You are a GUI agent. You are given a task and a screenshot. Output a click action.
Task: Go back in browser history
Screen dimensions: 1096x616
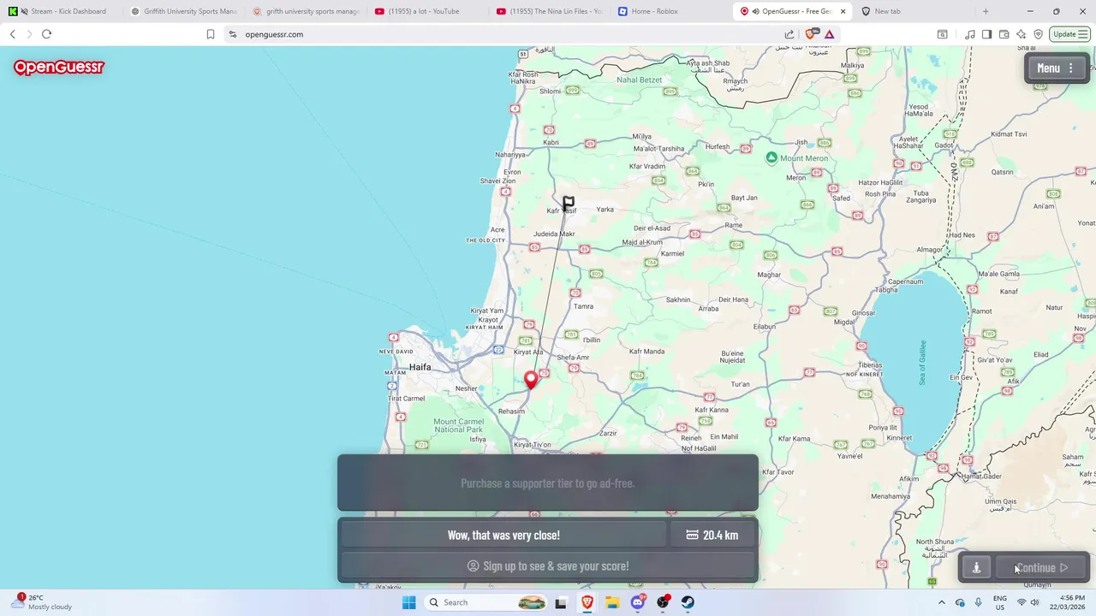click(x=12, y=34)
